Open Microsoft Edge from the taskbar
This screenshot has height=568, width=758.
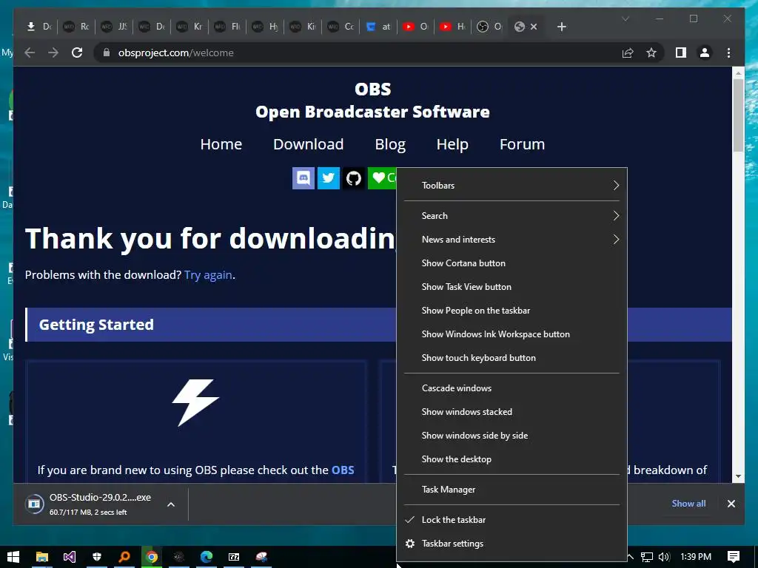coord(207,557)
